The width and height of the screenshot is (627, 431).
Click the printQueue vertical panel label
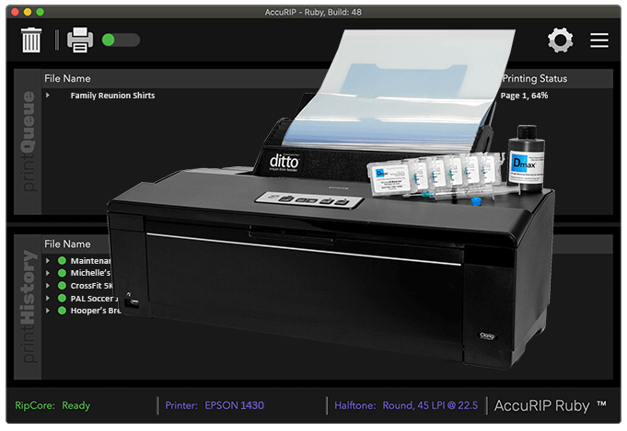28,142
